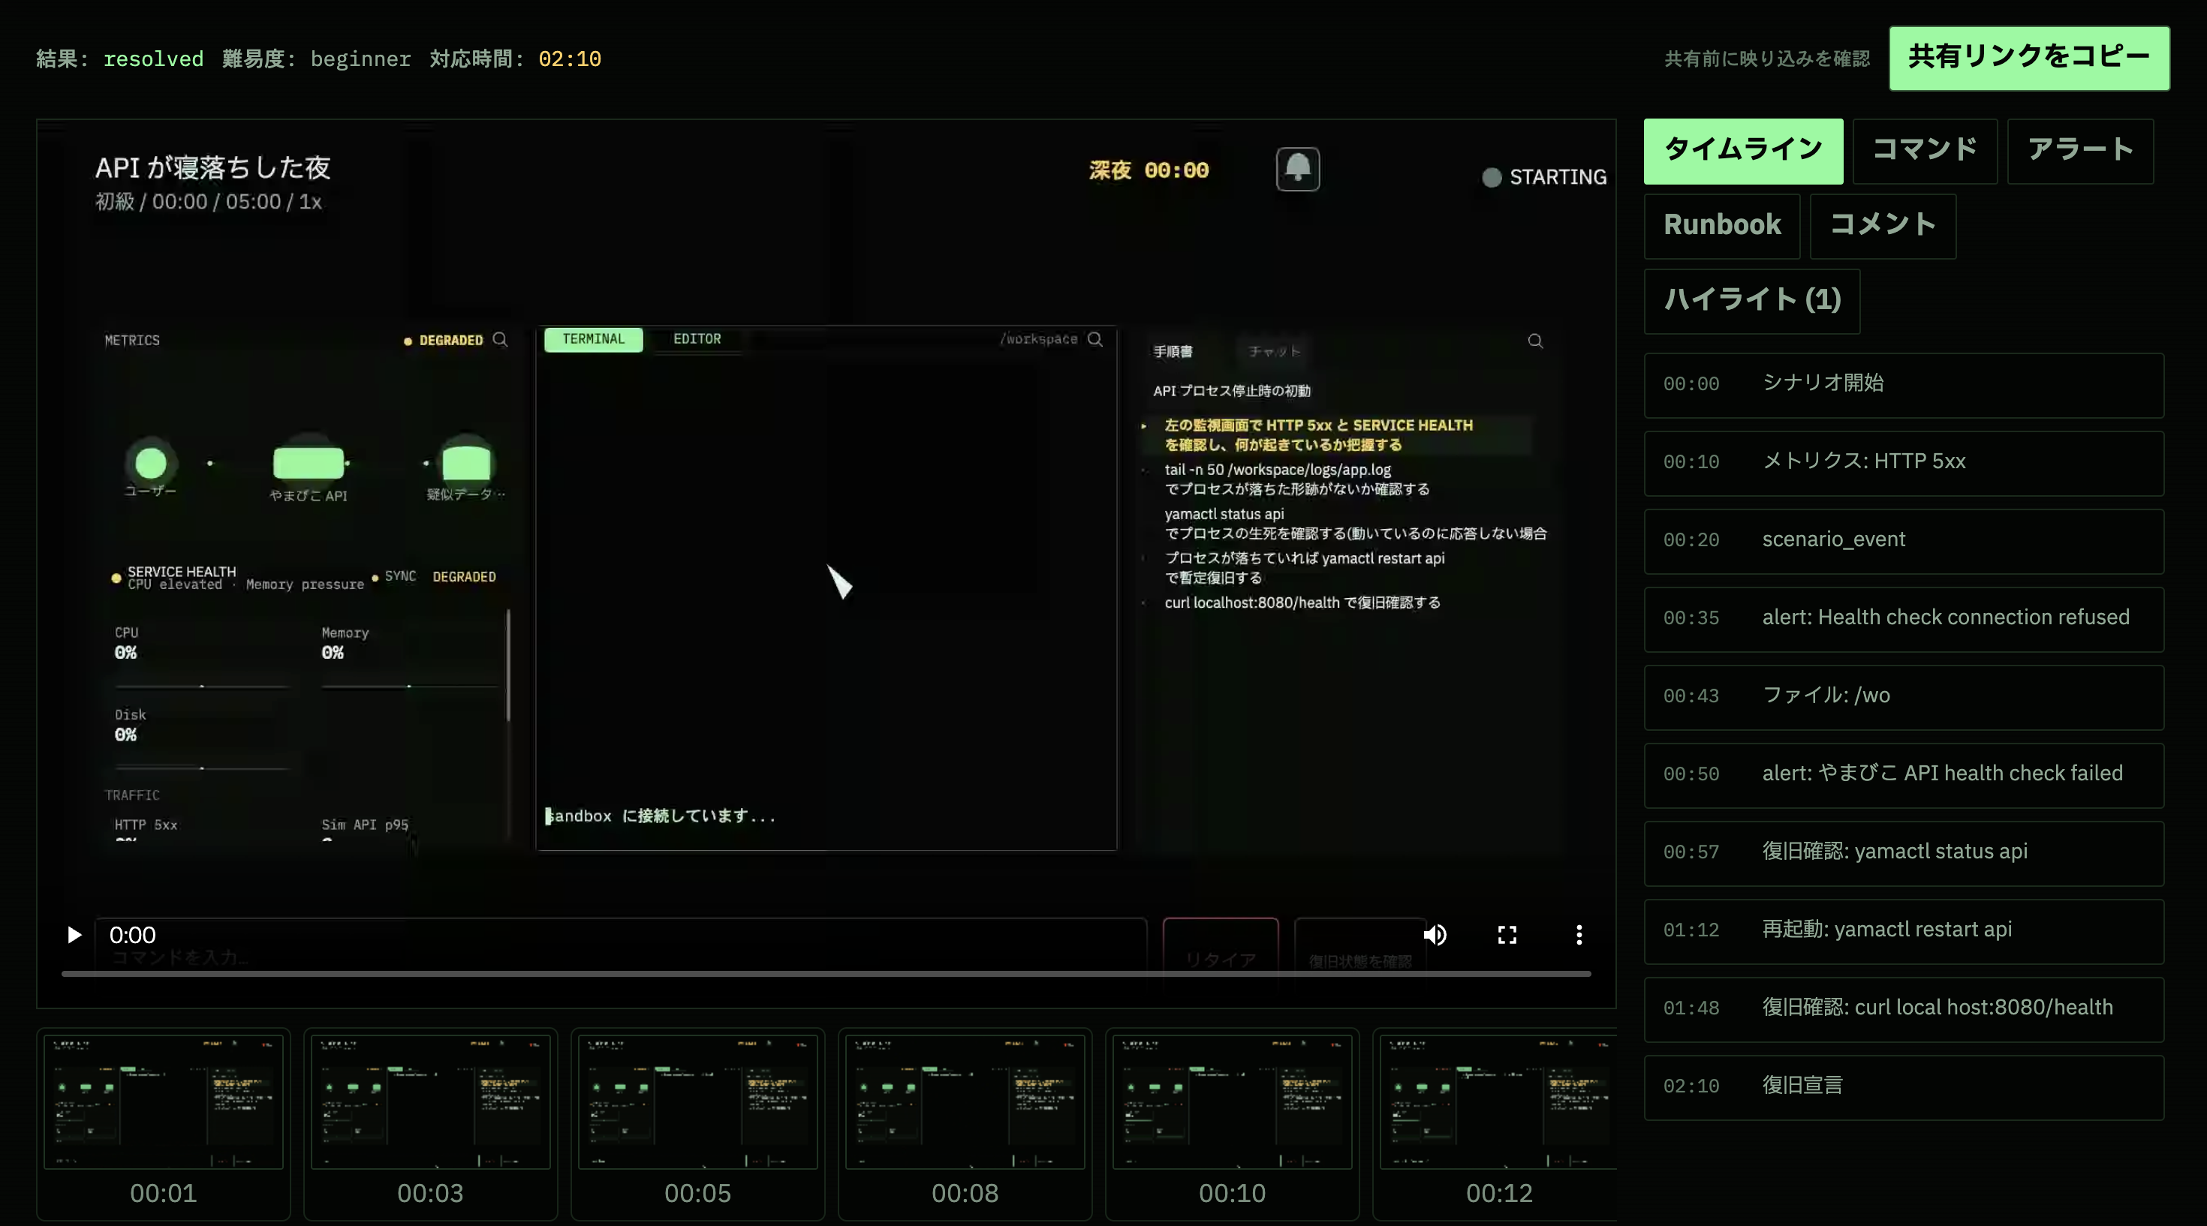Open the 00:03 thumbnail frame
2207x1226 pixels.
click(431, 1123)
